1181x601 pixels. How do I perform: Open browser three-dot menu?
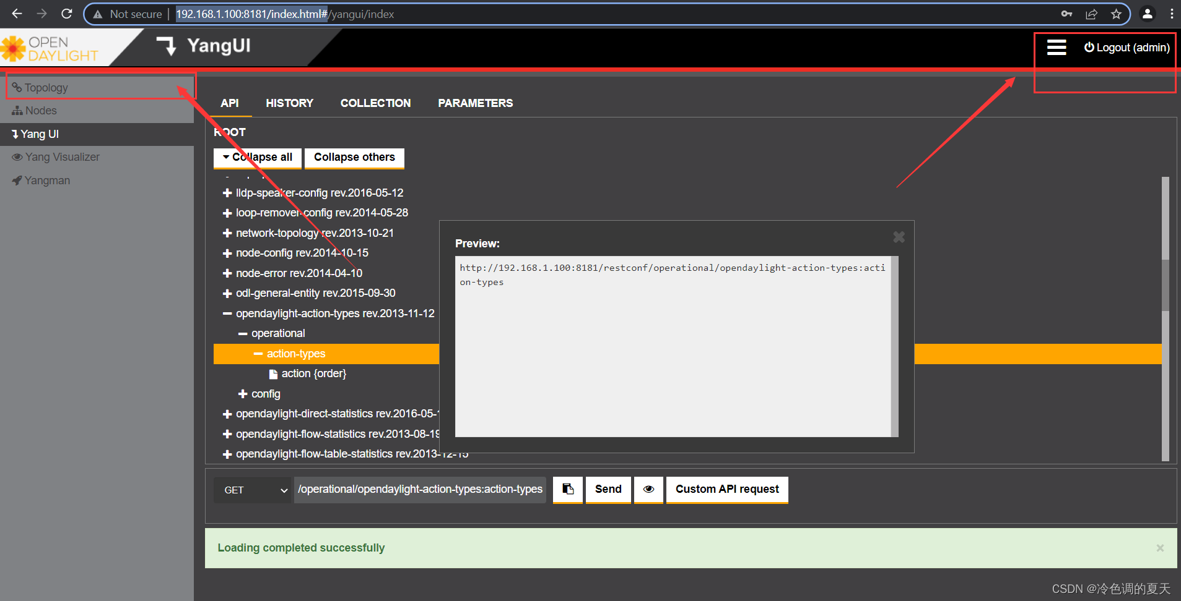pos(1172,14)
